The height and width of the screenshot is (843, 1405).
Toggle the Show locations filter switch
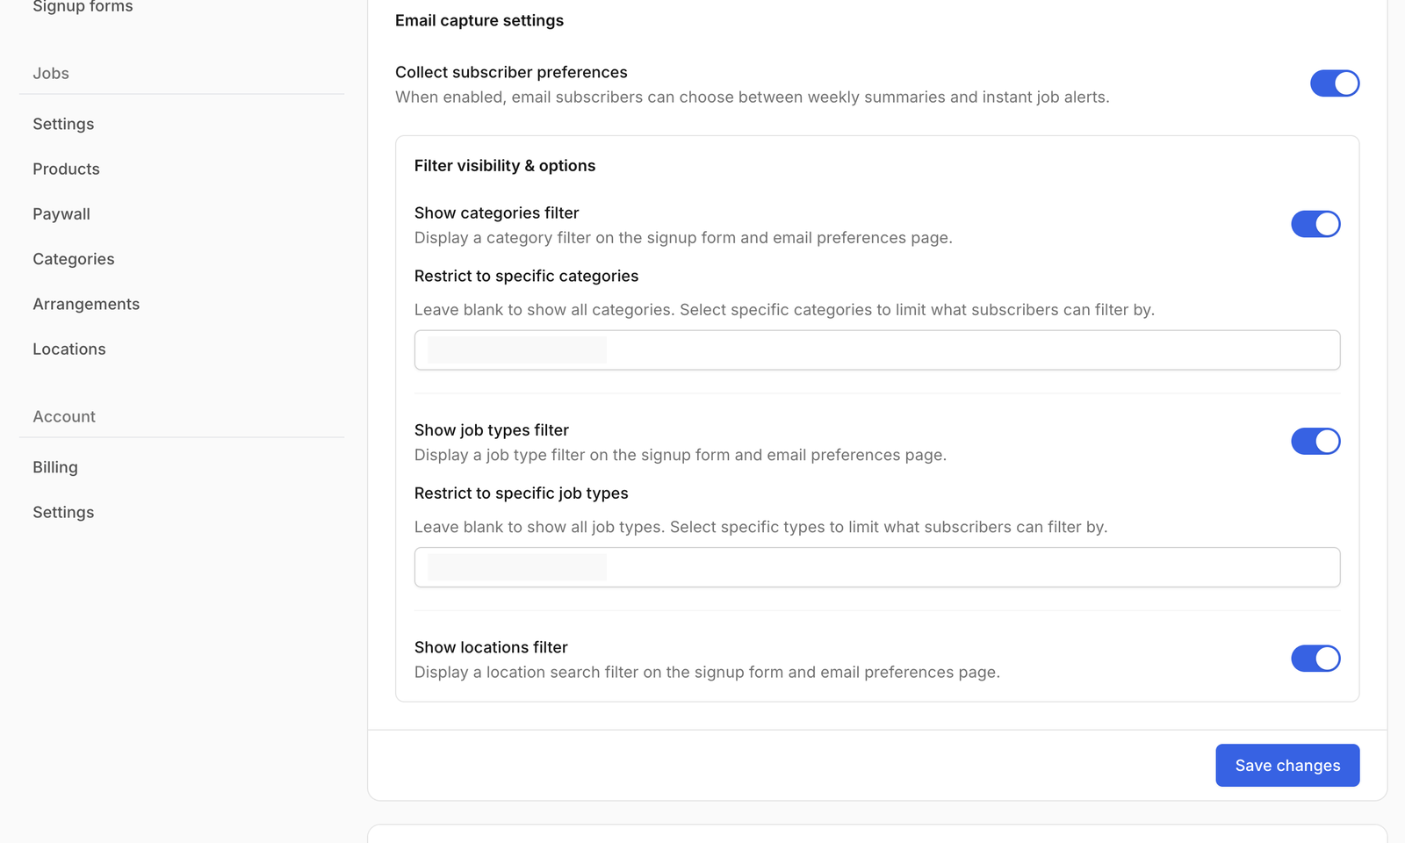point(1315,658)
